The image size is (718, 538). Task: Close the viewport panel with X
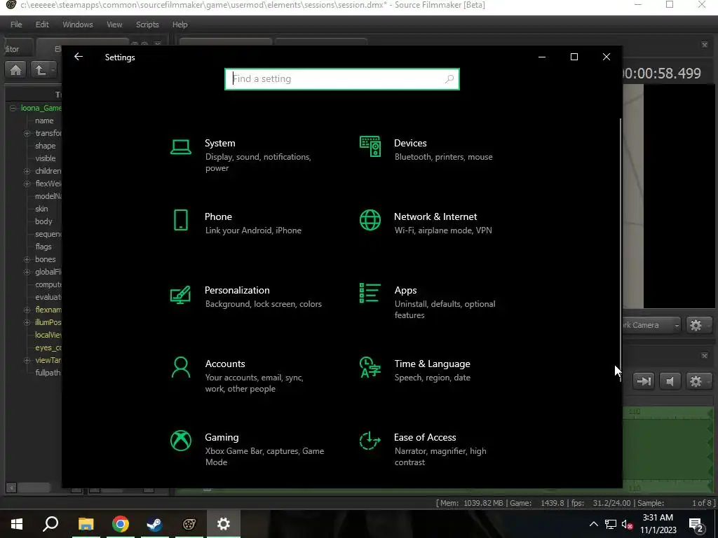[x=704, y=44]
